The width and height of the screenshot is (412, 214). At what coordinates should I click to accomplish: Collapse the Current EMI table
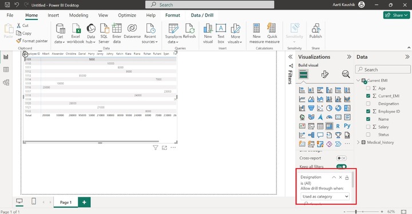point(358,81)
